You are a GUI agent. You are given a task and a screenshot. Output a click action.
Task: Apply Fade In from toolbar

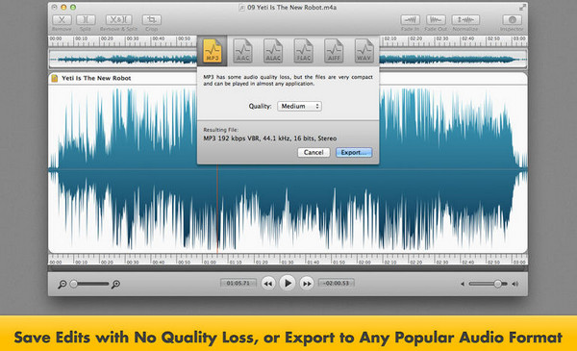410,20
